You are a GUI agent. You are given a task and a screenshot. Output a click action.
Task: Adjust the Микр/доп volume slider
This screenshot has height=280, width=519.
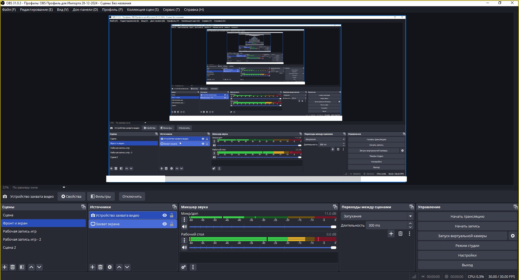point(262,227)
